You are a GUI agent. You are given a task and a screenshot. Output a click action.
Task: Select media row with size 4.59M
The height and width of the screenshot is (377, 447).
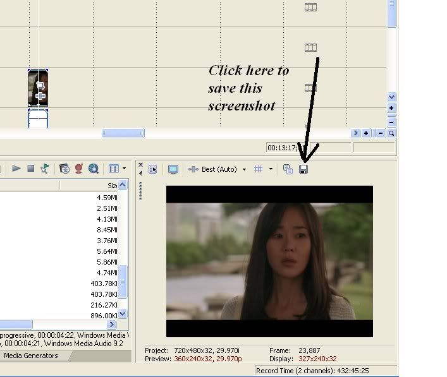[x=58, y=198]
